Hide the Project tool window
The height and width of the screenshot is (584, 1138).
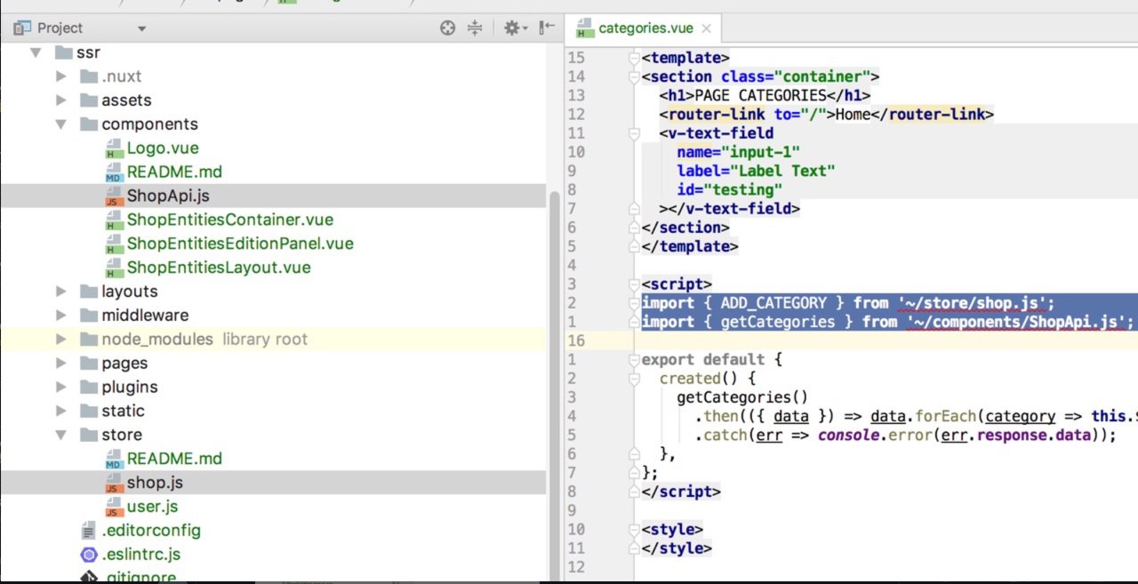[546, 28]
